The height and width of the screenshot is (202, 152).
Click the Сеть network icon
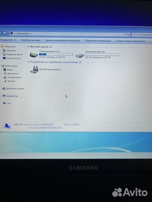tap(4, 103)
